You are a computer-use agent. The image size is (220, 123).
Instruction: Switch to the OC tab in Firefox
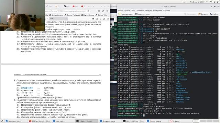(58, 6)
